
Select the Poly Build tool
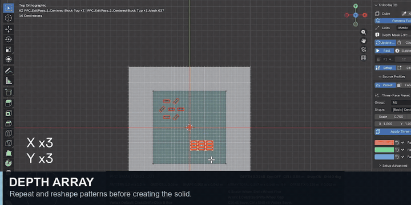[9, 154]
